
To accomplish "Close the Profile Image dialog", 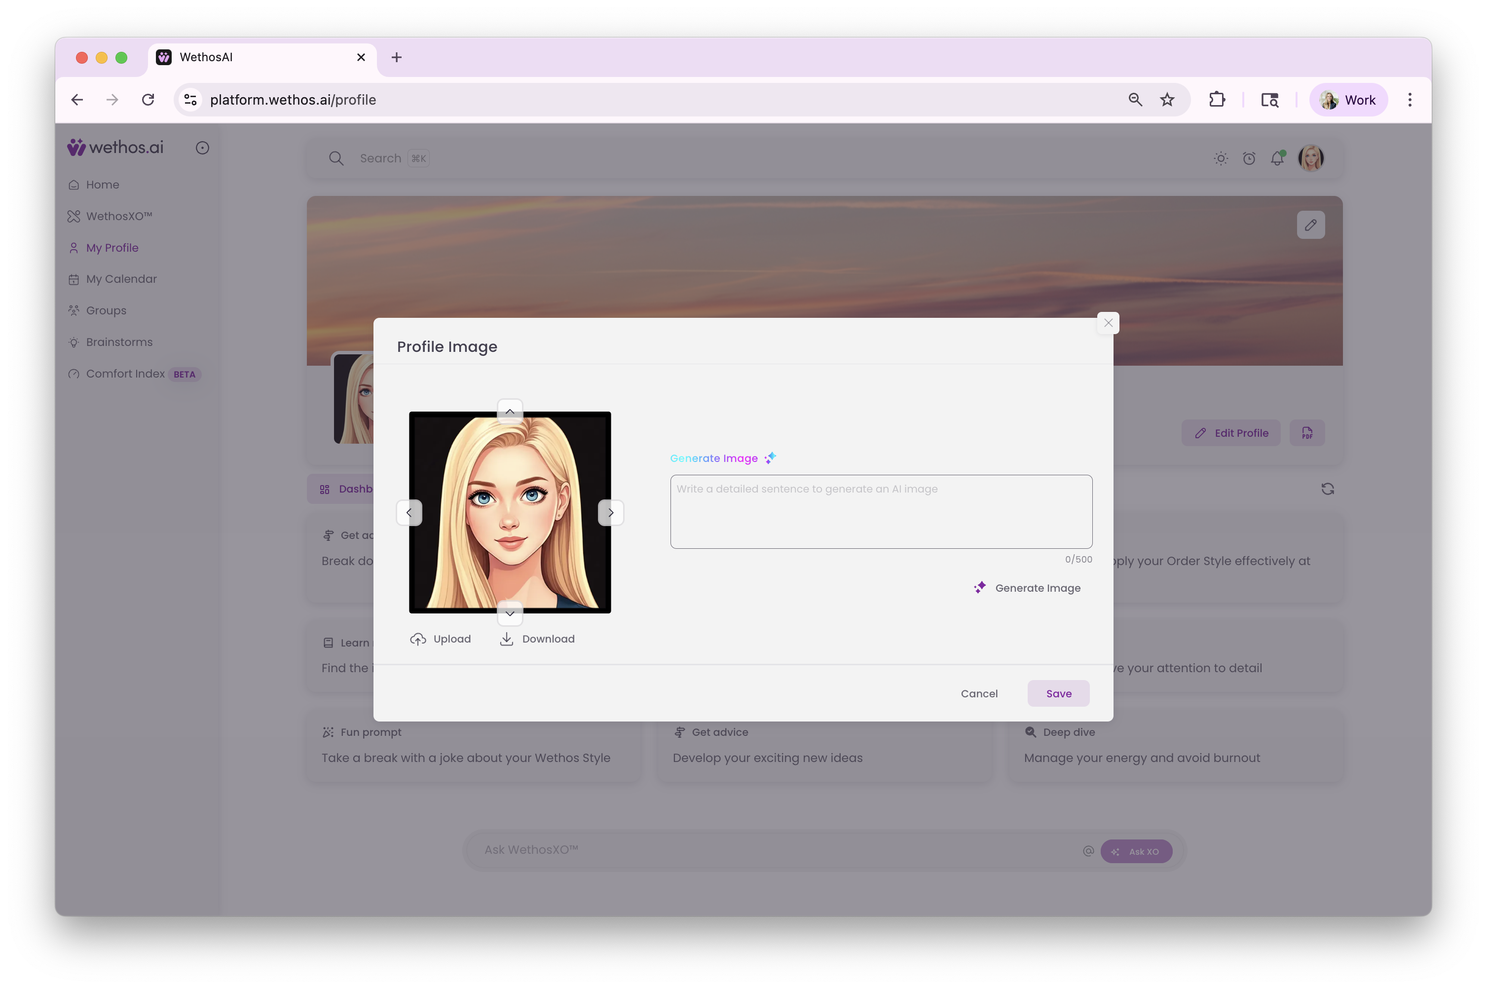I will click(x=1108, y=323).
